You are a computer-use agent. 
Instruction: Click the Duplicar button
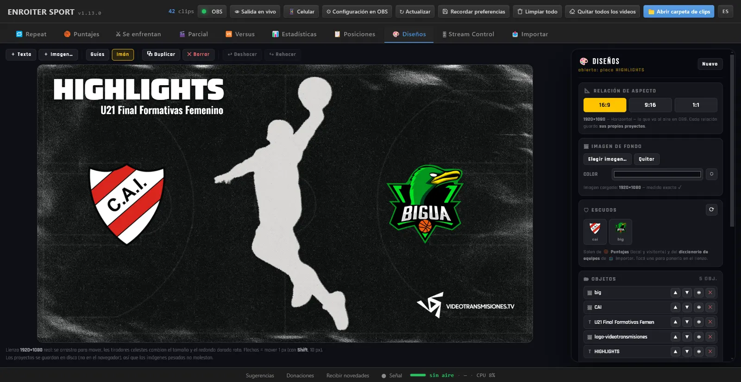point(161,55)
